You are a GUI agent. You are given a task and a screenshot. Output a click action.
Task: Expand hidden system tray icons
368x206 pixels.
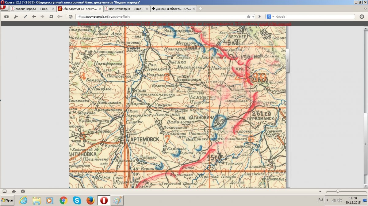(327, 200)
